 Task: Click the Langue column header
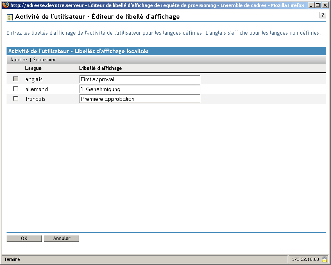pyautogui.click(x=33, y=68)
